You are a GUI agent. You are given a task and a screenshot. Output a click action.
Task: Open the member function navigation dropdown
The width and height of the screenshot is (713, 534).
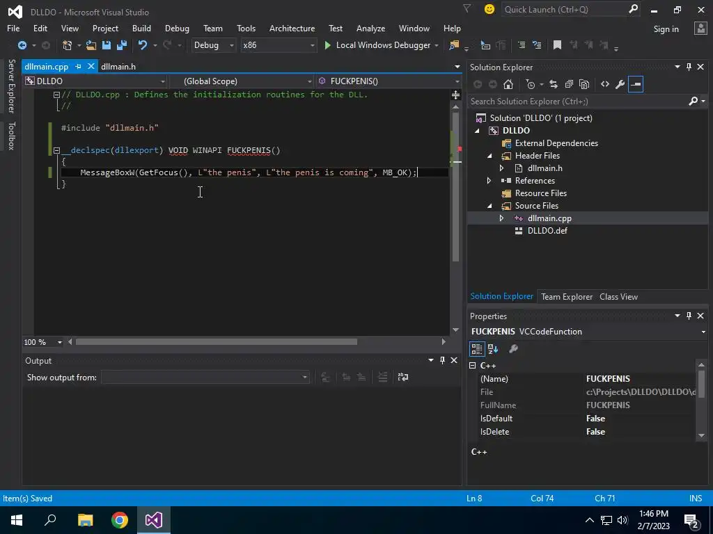[x=389, y=81]
